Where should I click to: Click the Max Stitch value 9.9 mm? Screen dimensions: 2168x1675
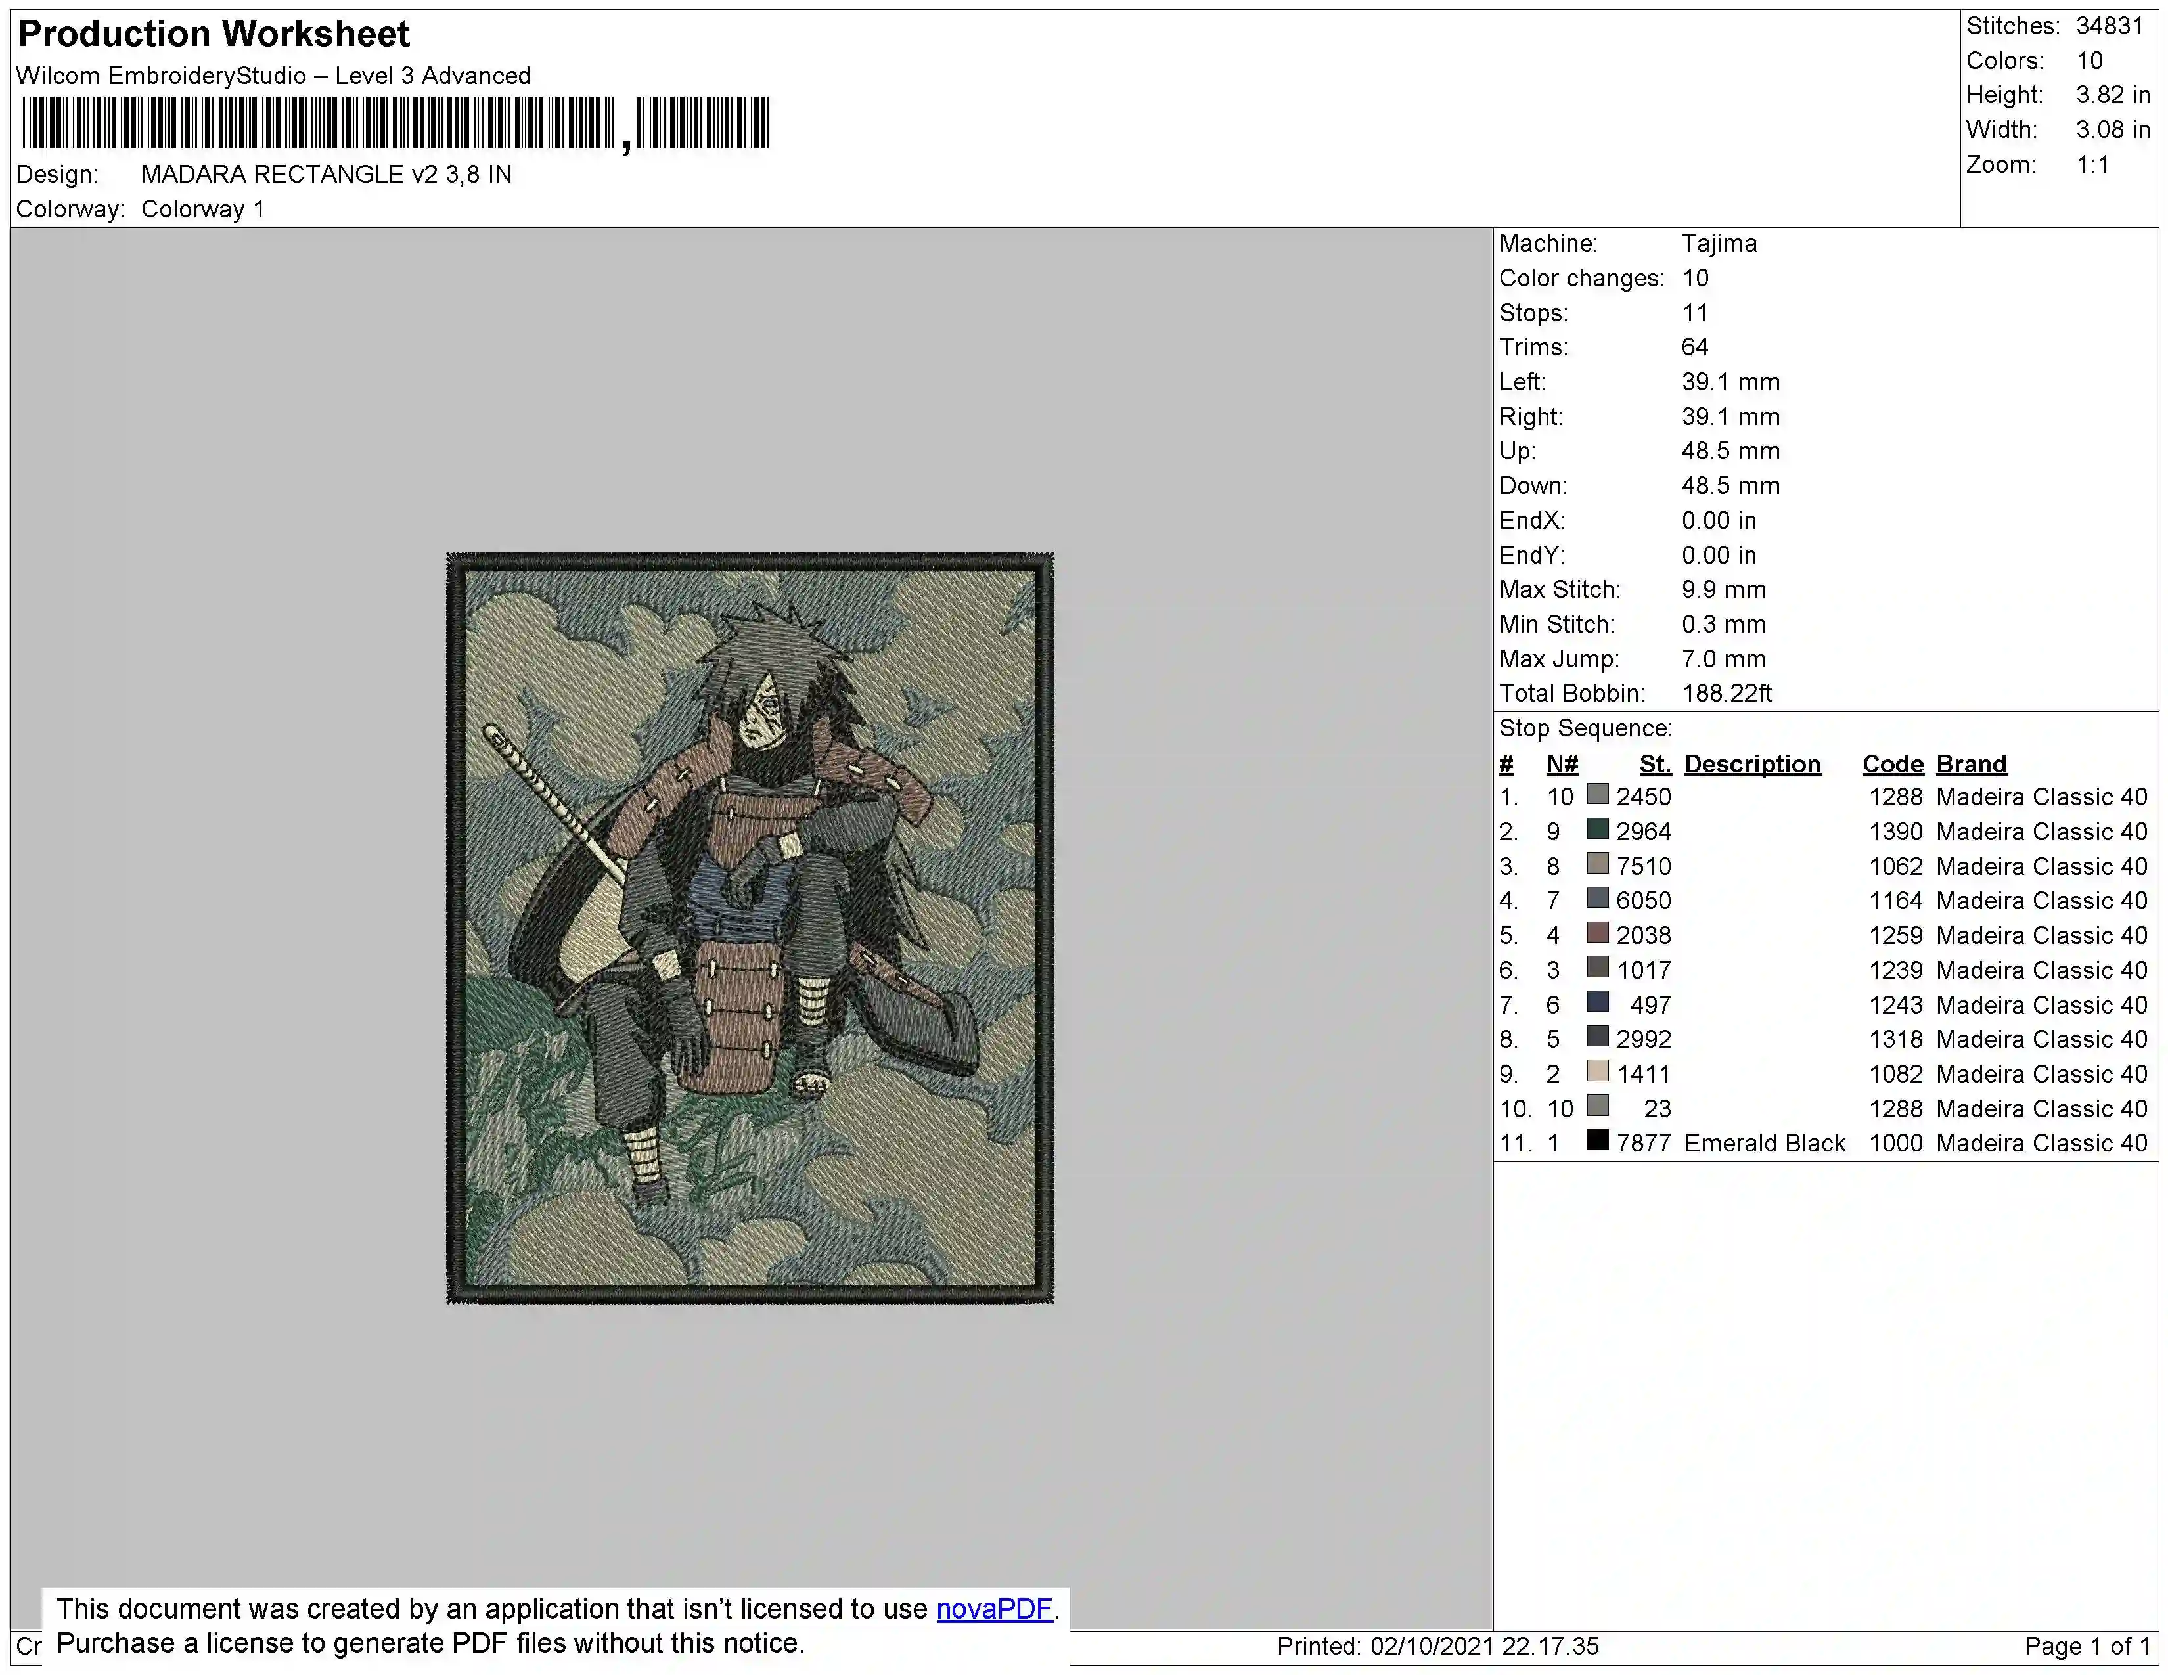point(1723,589)
